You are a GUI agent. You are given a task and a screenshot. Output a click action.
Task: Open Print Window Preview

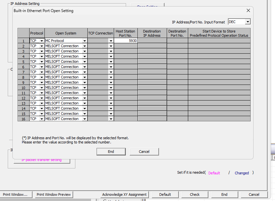54,194
